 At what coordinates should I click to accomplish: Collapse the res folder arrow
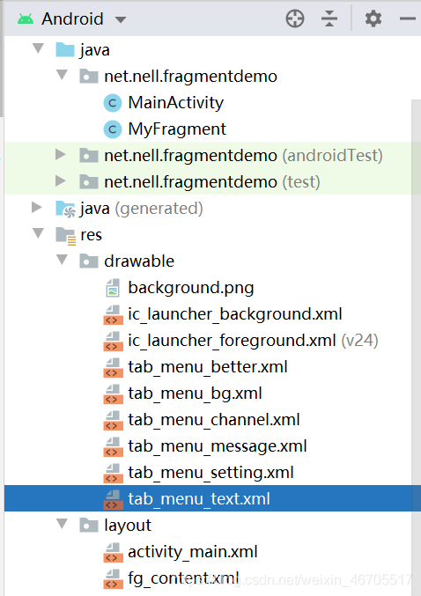tap(39, 233)
